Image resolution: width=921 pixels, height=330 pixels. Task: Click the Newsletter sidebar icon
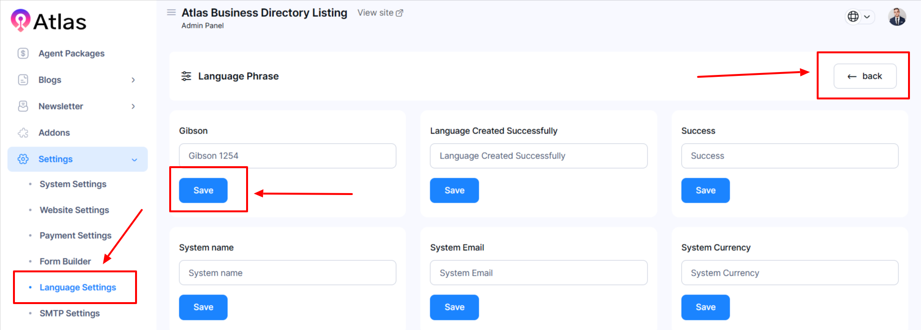(23, 106)
